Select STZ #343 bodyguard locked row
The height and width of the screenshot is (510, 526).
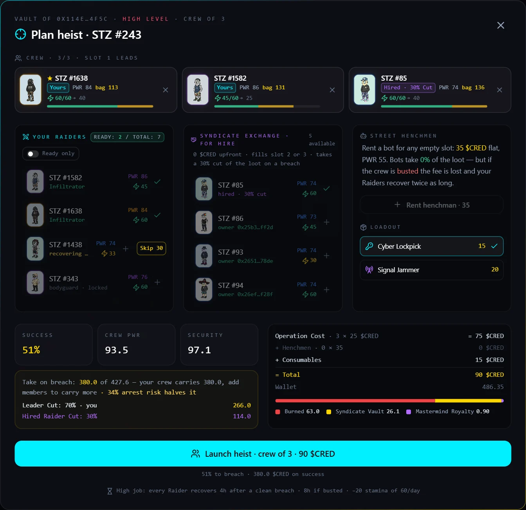(94, 282)
